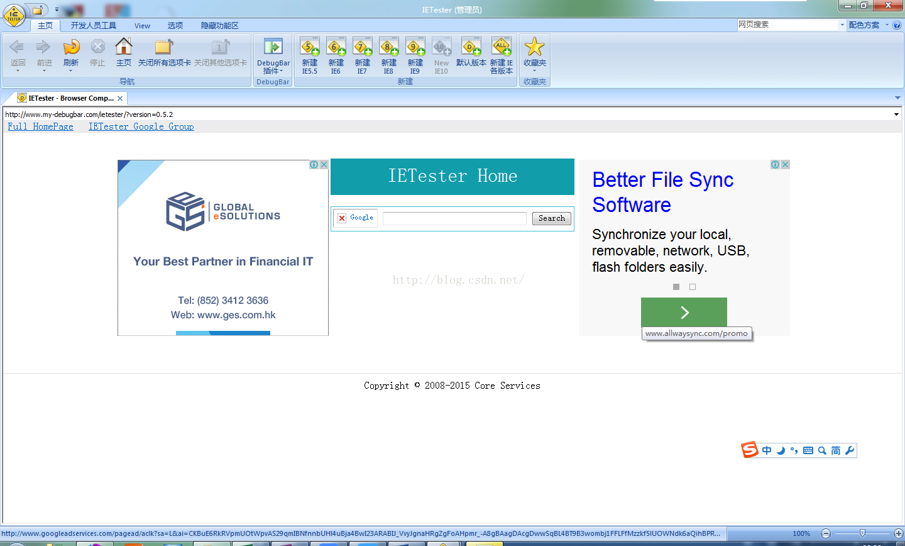Click the Google search text field
The image size is (905, 546).
(x=454, y=218)
